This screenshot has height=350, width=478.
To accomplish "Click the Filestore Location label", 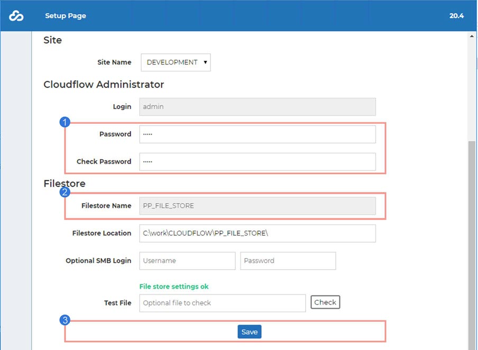I will coord(102,233).
